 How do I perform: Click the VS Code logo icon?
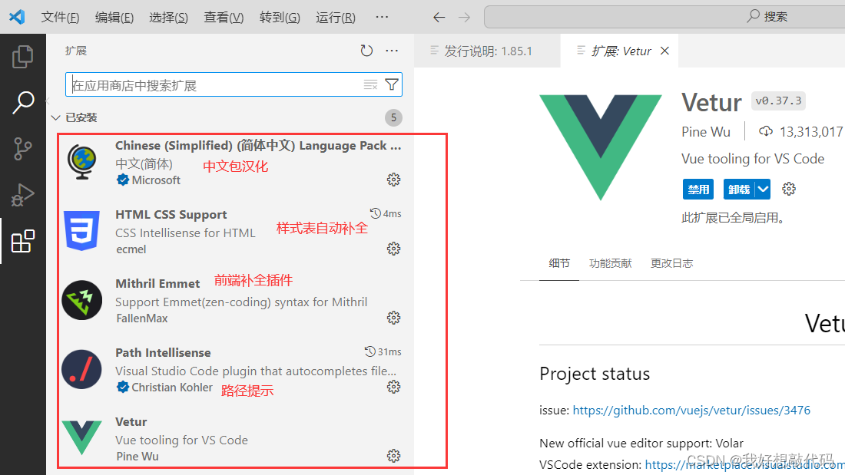tap(17, 17)
